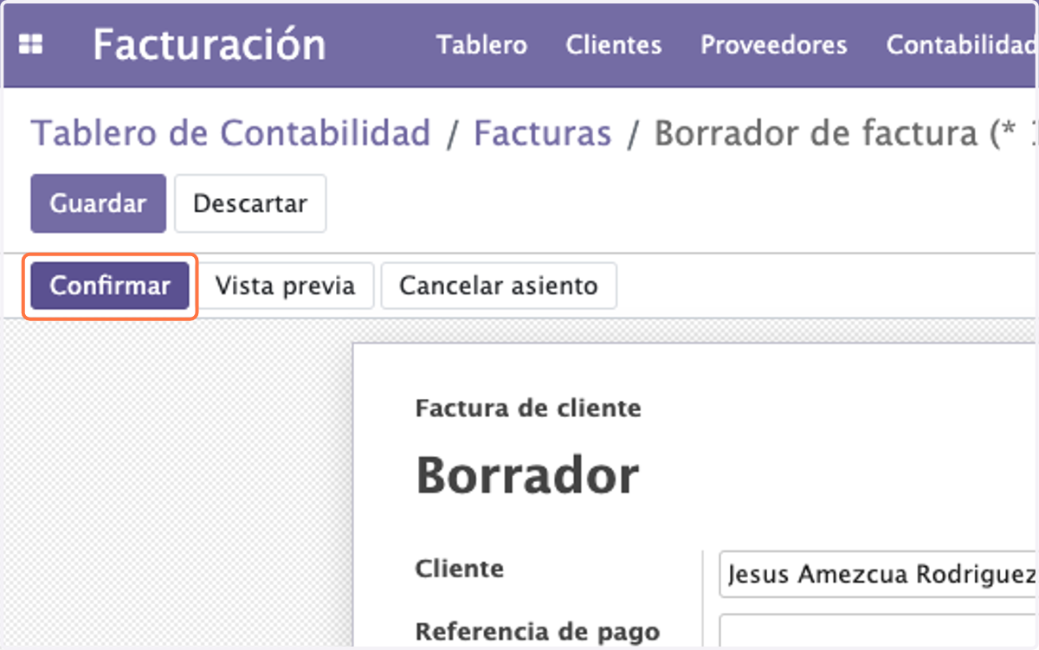Open Vista previa of the invoice
1039x650 pixels.
(x=285, y=286)
